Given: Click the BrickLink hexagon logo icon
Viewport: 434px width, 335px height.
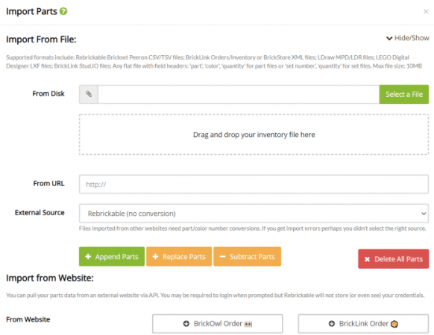Looking at the screenshot, I should [394, 324].
